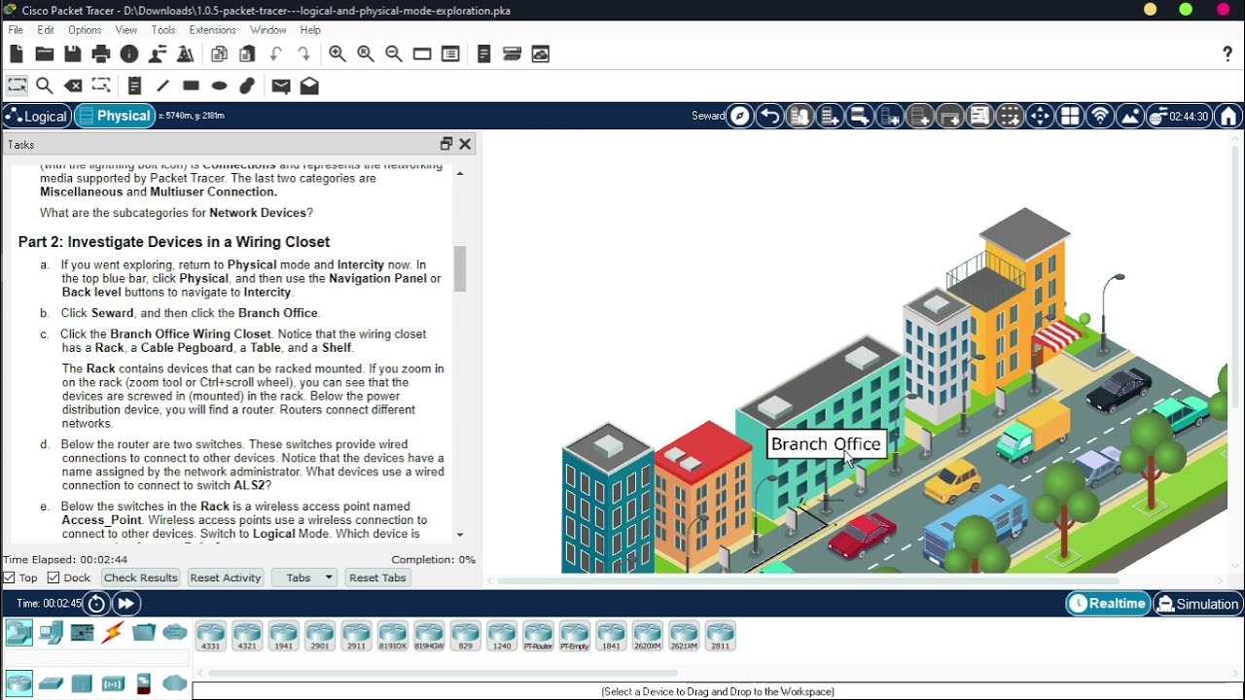The width and height of the screenshot is (1245, 700).
Task: Open file using the folder icon
Action: (x=45, y=54)
